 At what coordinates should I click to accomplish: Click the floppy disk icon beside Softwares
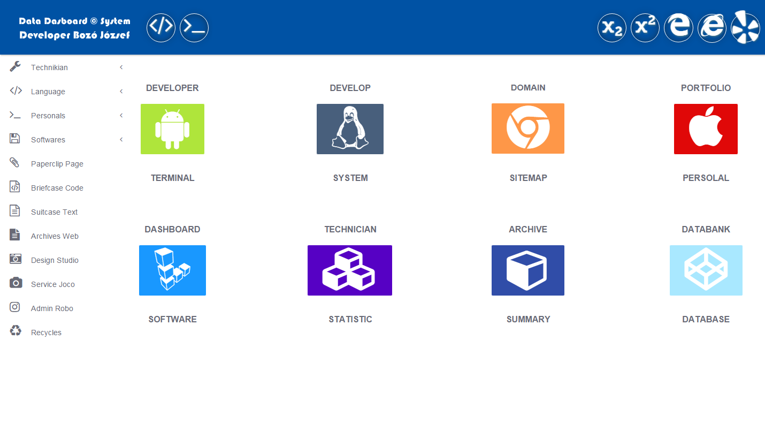(15, 139)
